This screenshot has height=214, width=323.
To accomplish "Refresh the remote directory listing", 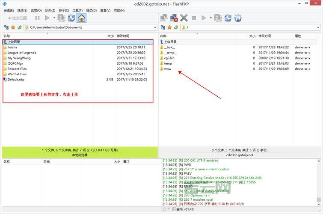I will [228, 18].
